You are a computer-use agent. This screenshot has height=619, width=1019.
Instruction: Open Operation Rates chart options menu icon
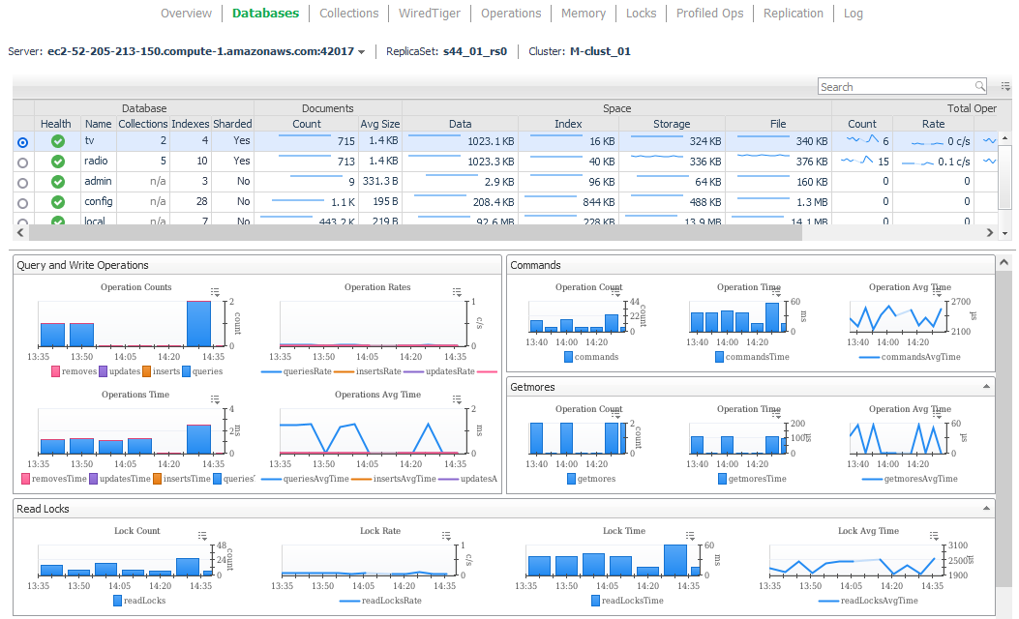(457, 292)
